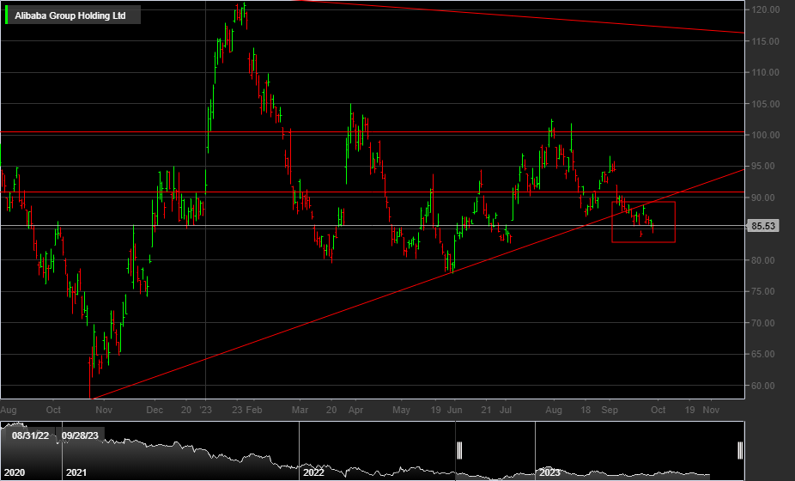Click the green indicator bar beside Alibaba title
The width and height of the screenshot is (795, 481).
[6, 15]
